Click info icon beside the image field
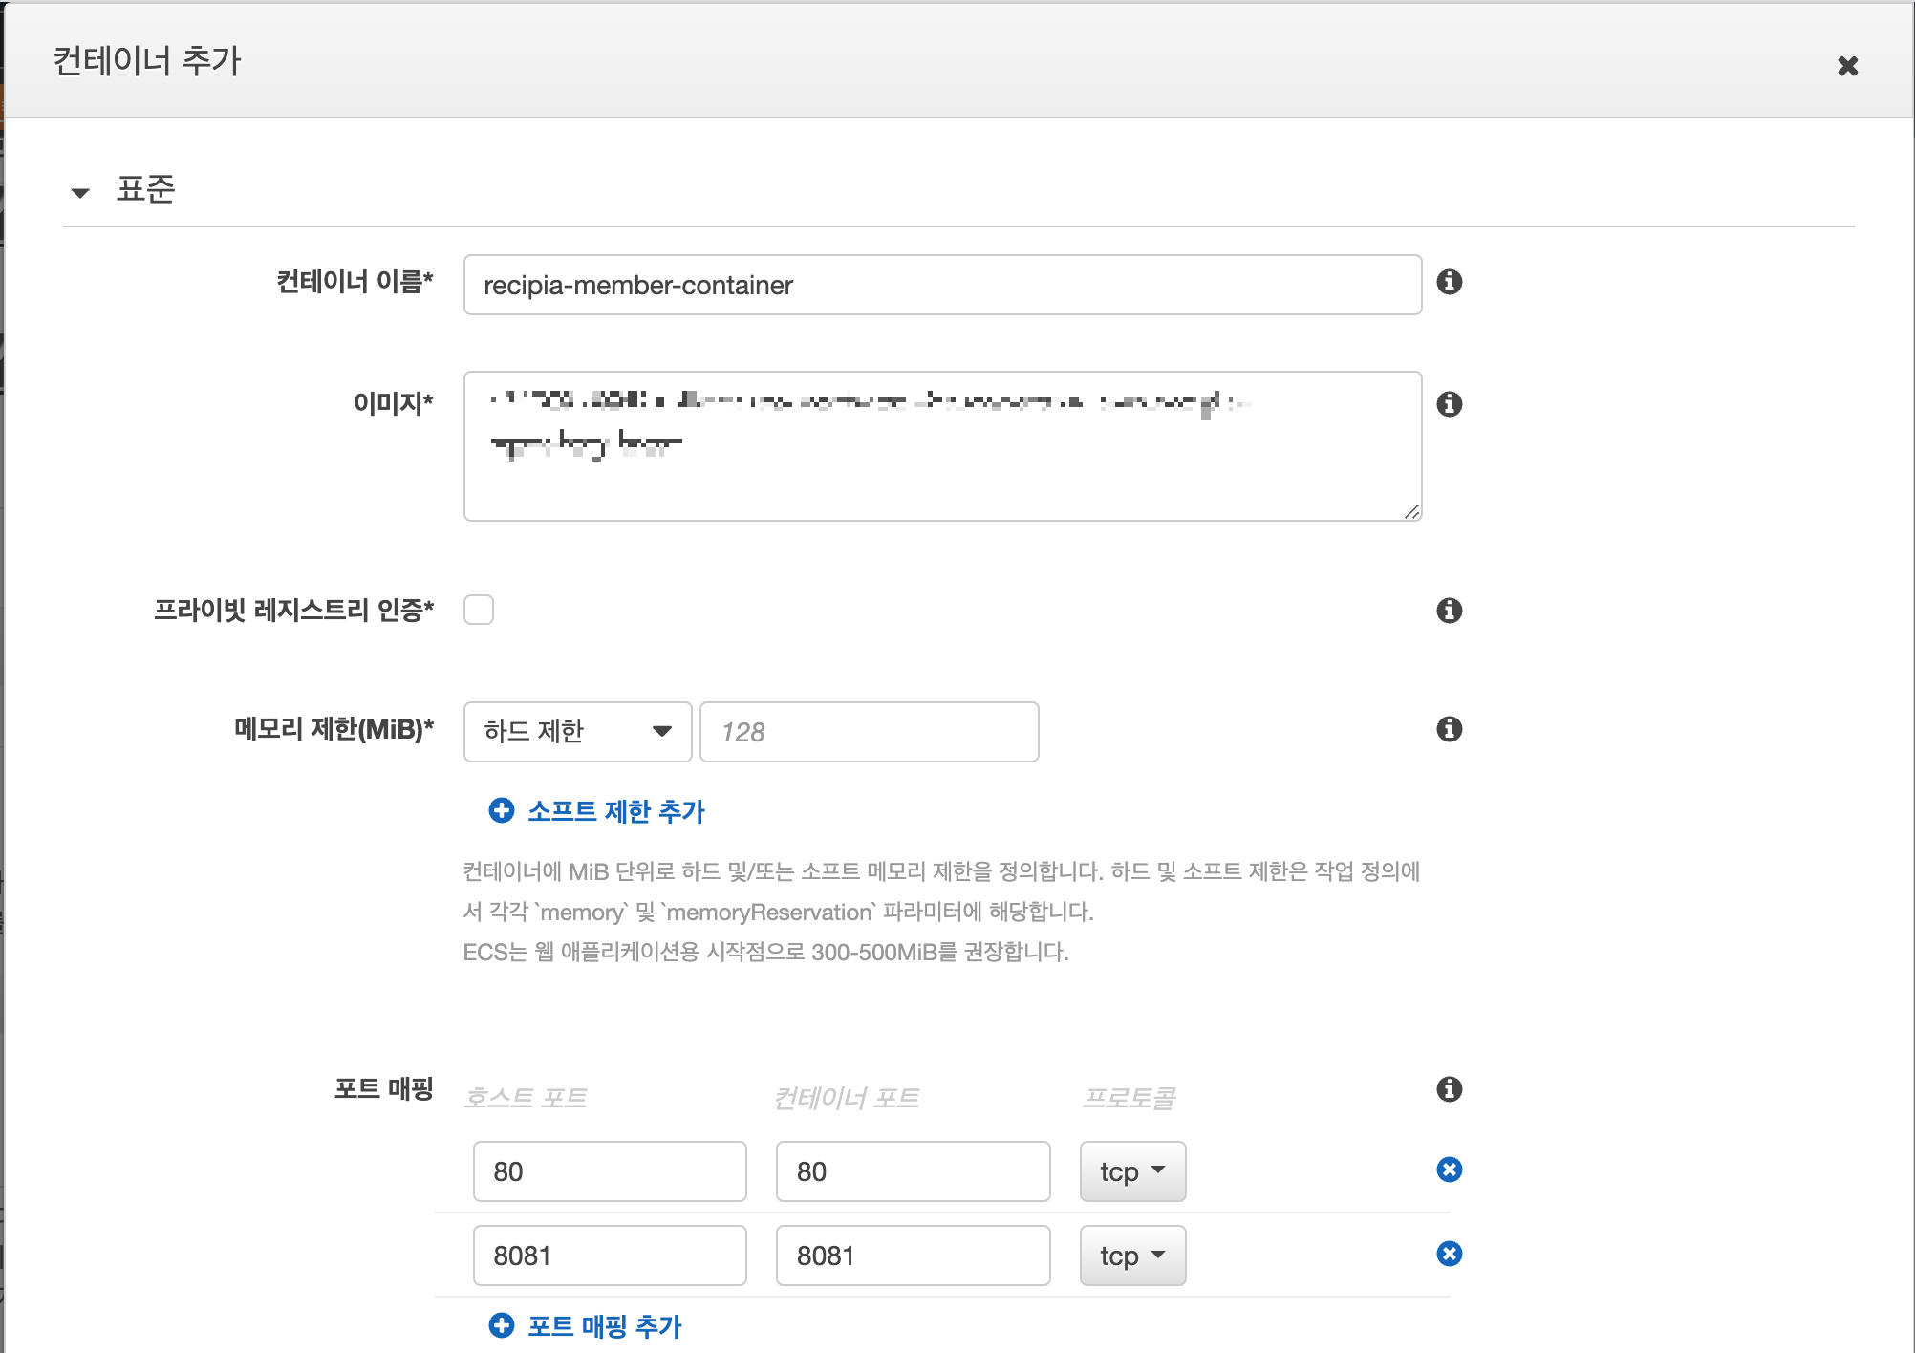Screen dimensions: 1915x1353 click(1449, 404)
